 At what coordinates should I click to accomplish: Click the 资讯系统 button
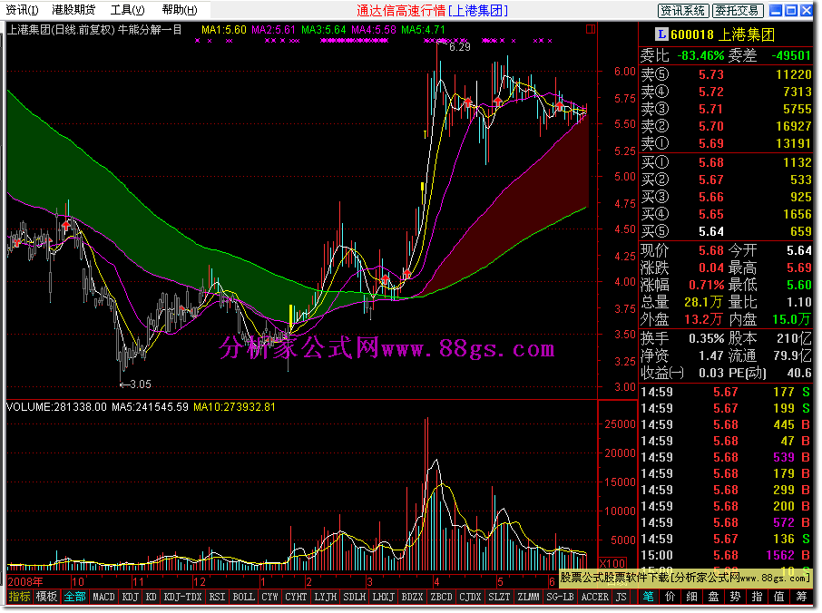point(683,11)
